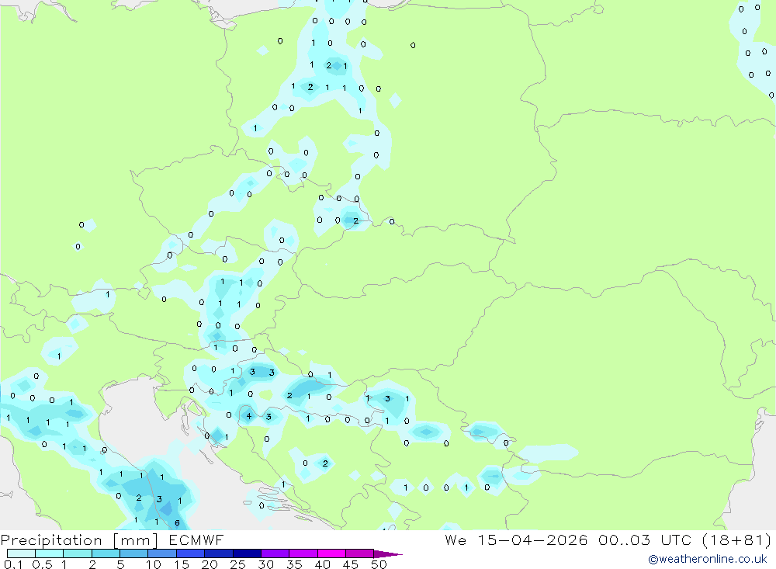Open the weatheronline.co.uk link
This screenshot has height=569, width=776.
click(708, 559)
